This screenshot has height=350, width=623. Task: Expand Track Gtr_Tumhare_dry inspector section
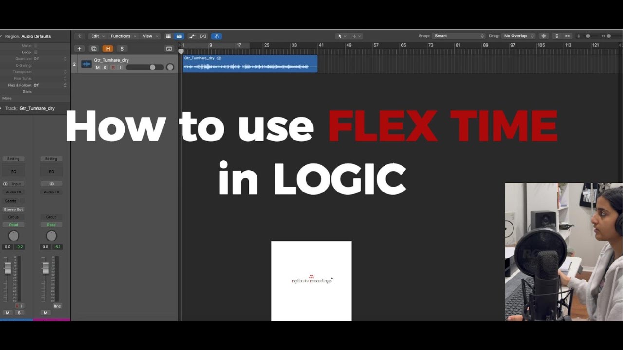coord(1,108)
